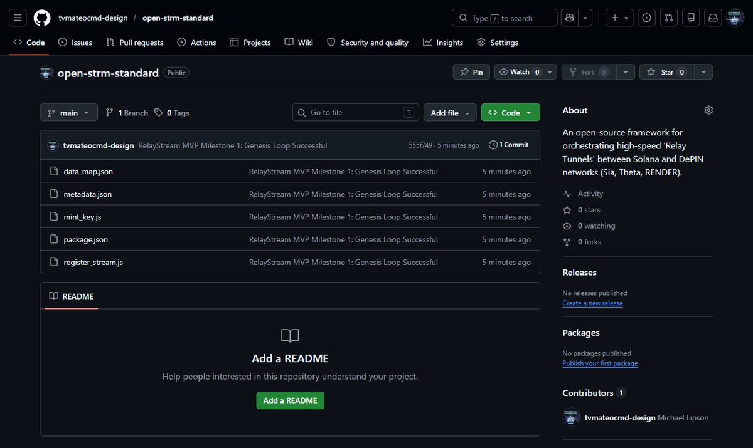Open the green Code dropdown button
753x448 pixels.
pos(511,113)
